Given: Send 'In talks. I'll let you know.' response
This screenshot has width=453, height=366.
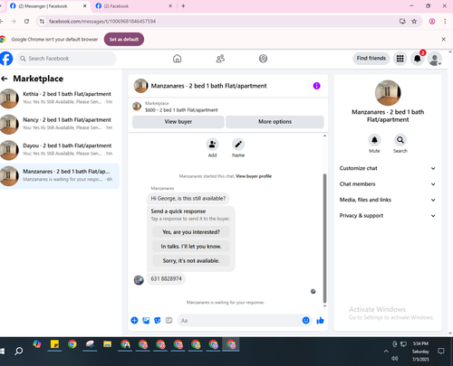Looking at the screenshot, I should [191, 247].
